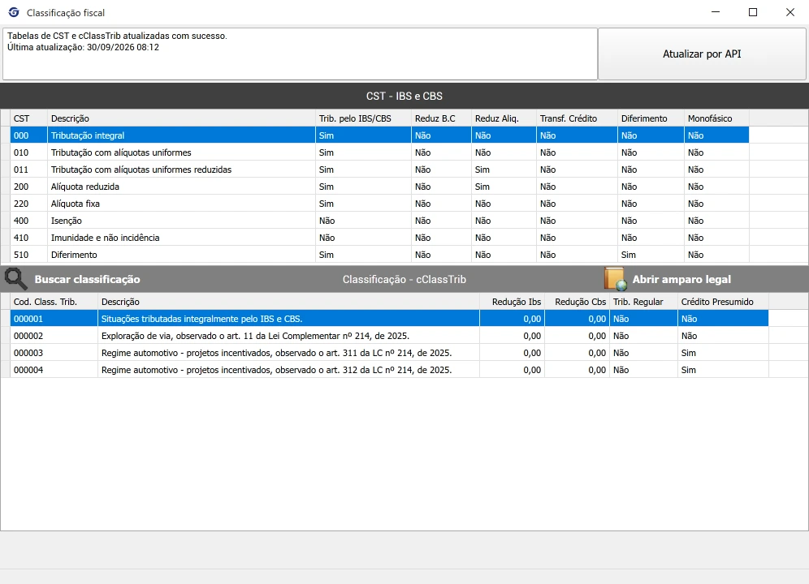Select classification code 000003 row

point(389,353)
